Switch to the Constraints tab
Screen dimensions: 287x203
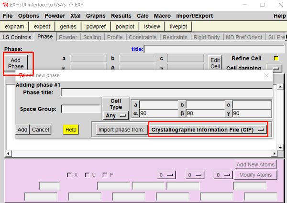(143, 37)
